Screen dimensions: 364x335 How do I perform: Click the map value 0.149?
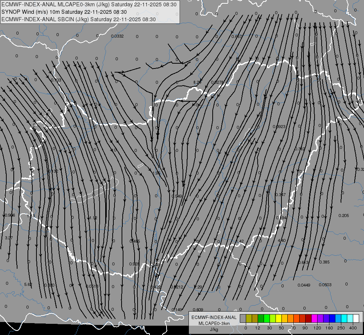coord(177,309)
